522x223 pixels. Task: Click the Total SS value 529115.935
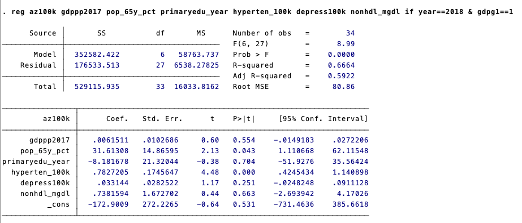97,87
